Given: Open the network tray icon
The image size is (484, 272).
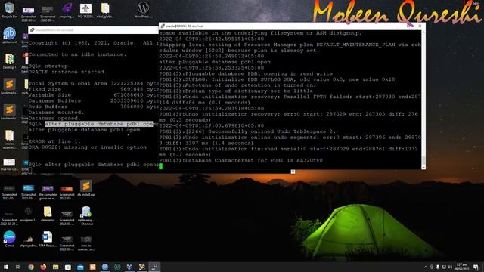Looking at the screenshot, I should 444,267.
